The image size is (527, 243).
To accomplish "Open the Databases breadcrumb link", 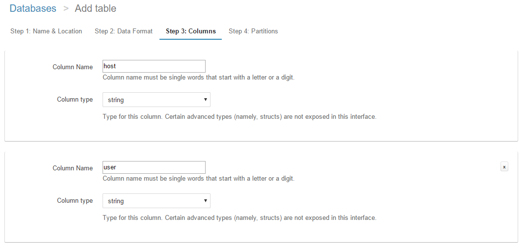I will click(x=33, y=8).
